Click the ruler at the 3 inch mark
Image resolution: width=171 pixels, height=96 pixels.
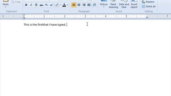tap(85, 16)
